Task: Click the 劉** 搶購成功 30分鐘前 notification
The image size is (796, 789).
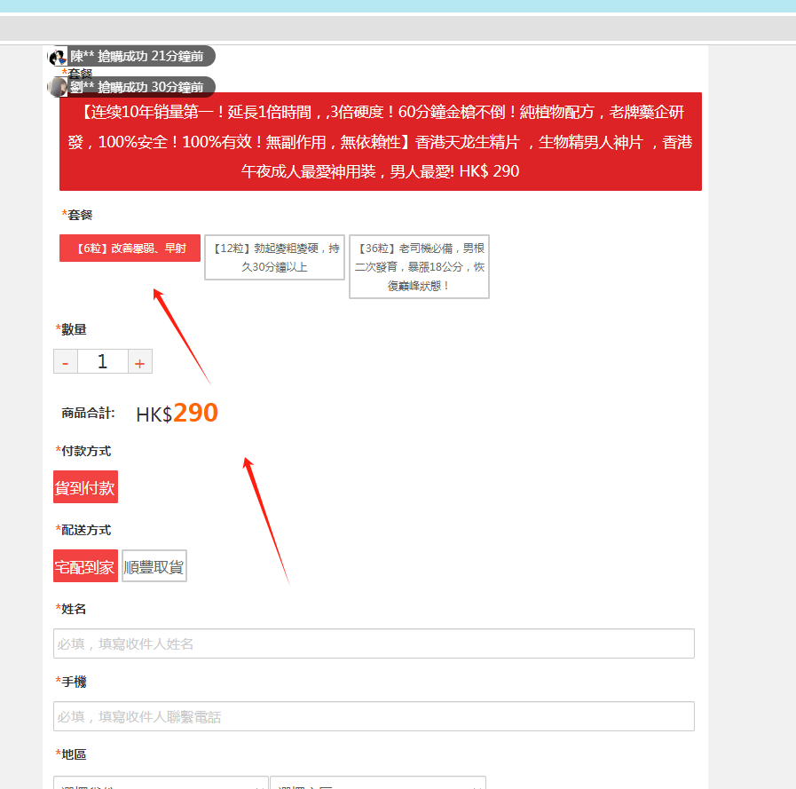Action: click(131, 87)
